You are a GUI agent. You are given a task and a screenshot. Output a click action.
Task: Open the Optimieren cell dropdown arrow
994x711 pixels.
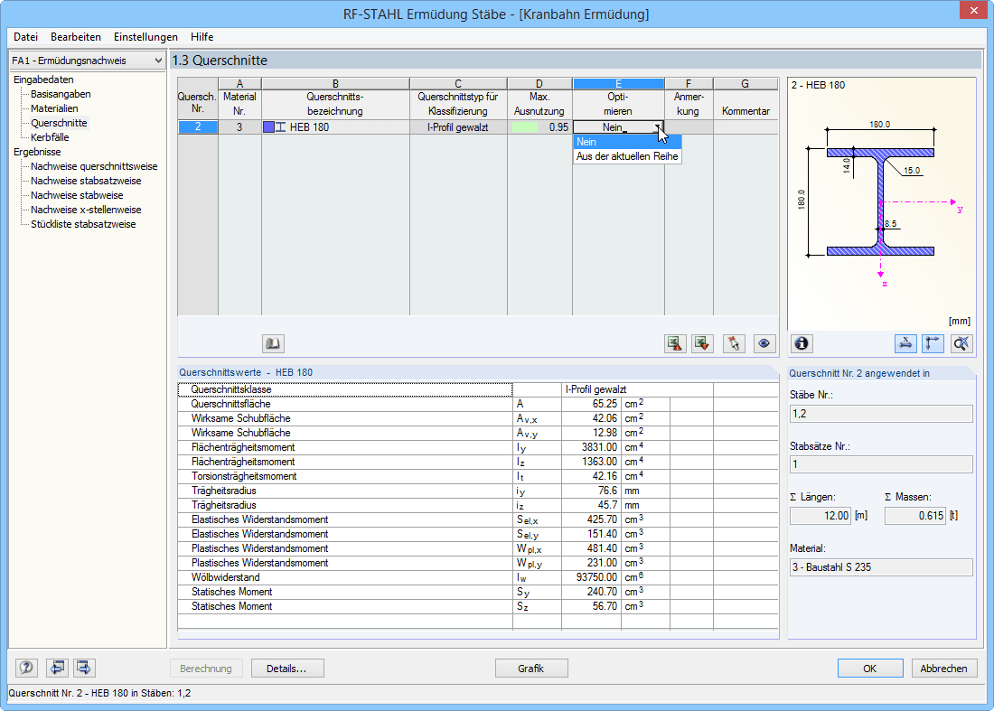click(657, 127)
